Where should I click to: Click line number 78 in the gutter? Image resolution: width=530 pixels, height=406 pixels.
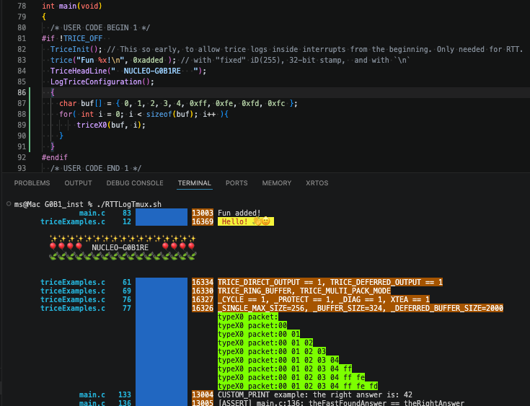point(22,6)
